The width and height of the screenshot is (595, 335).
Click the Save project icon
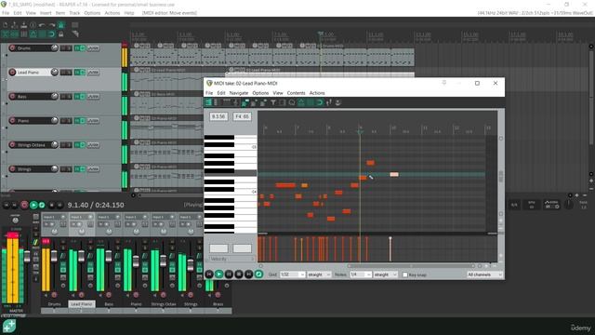coord(23,25)
